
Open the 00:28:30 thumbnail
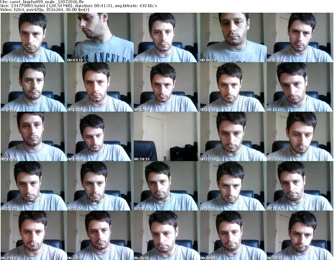pyautogui.click(x=167, y=186)
